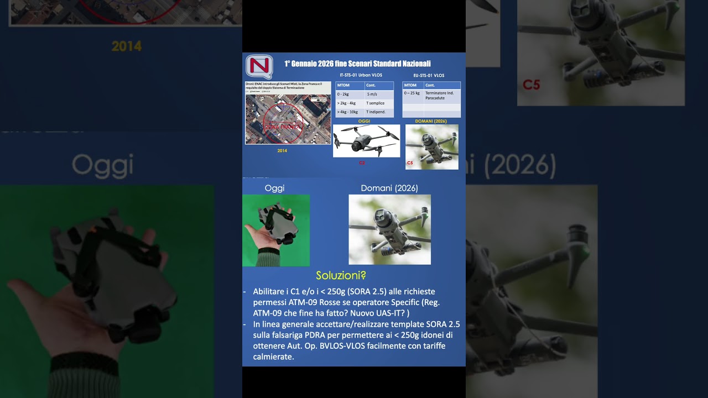
Task: Click the yellow uppercase "DOMANI (2026)" label
Action: [431, 121]
